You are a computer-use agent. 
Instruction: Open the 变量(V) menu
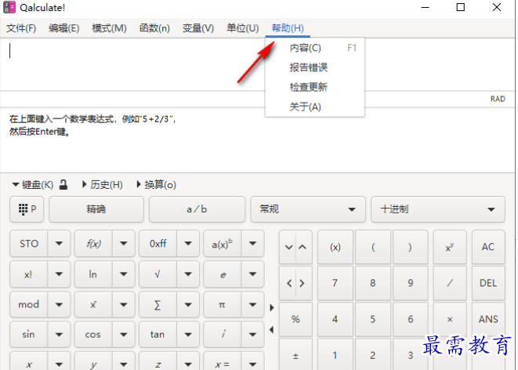coord(198,28)
